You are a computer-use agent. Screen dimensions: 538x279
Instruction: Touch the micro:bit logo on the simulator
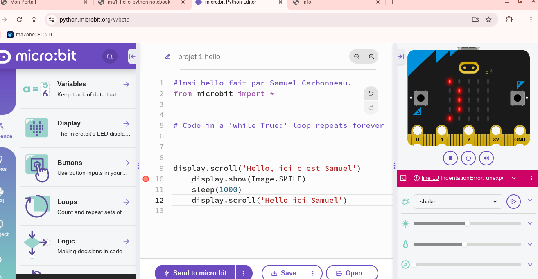[x=469, y=67]
